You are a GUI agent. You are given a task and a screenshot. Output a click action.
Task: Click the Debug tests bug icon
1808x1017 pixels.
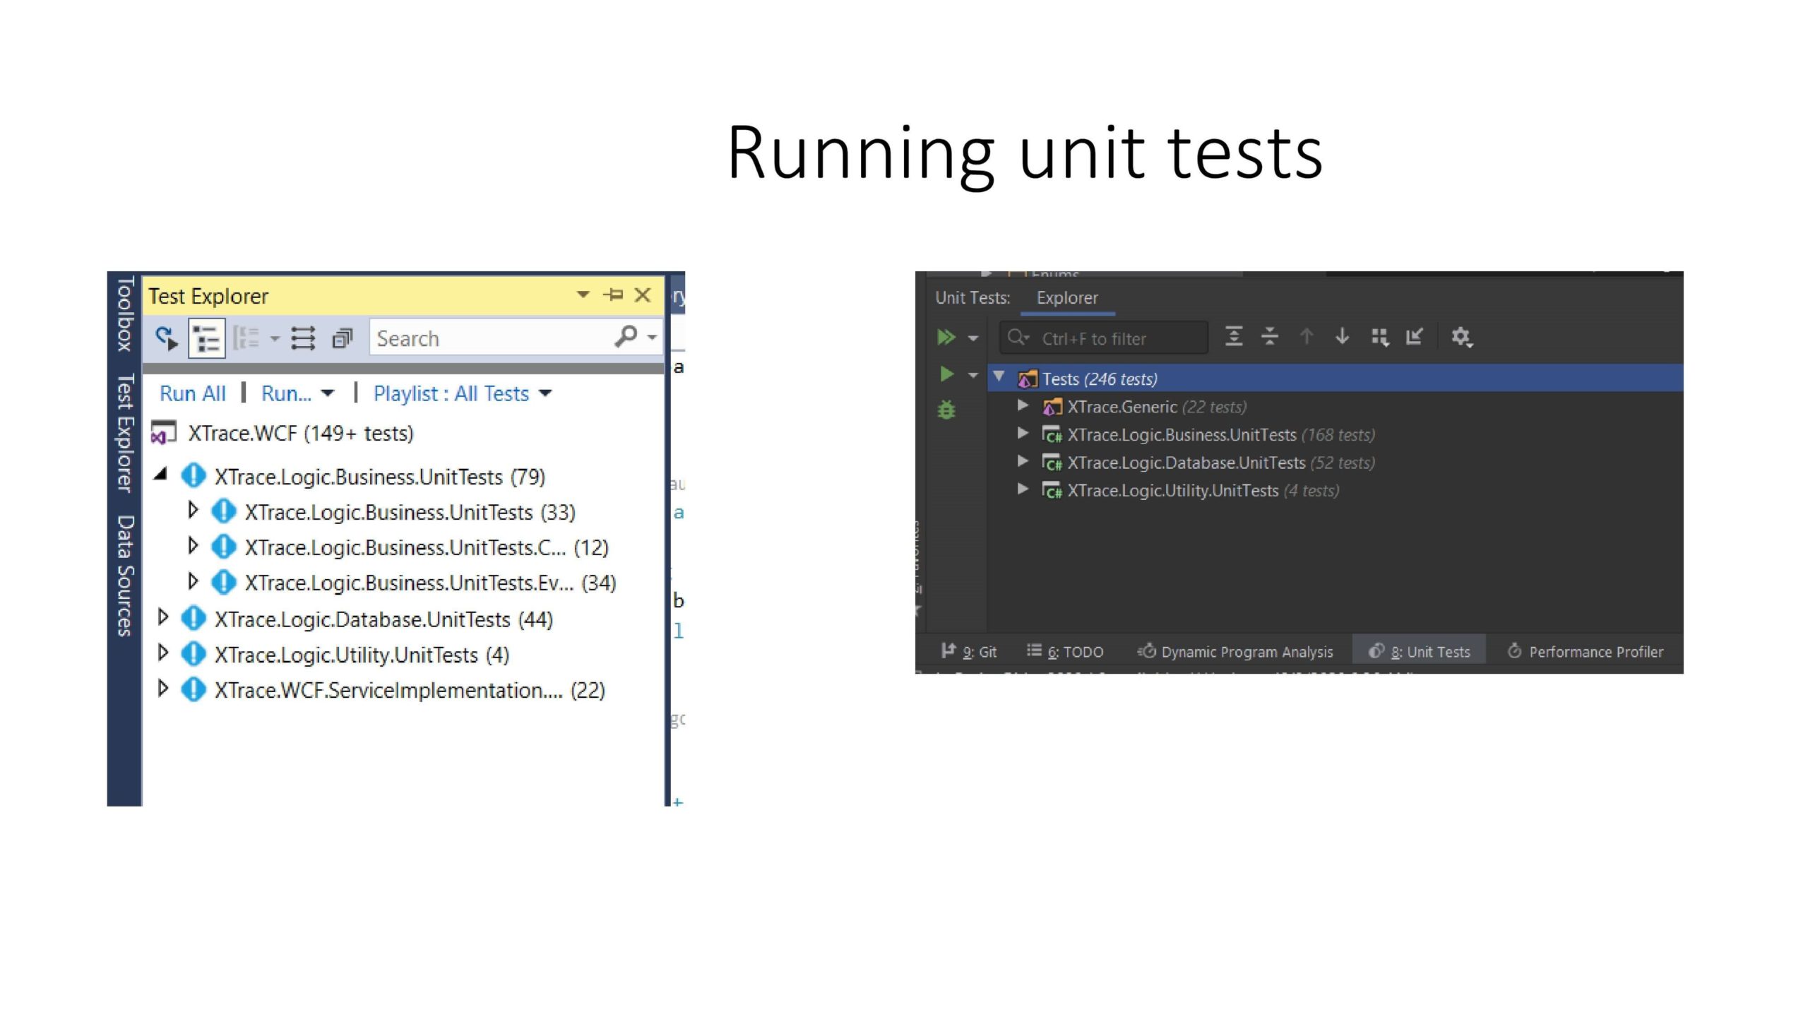click(946, 410)
